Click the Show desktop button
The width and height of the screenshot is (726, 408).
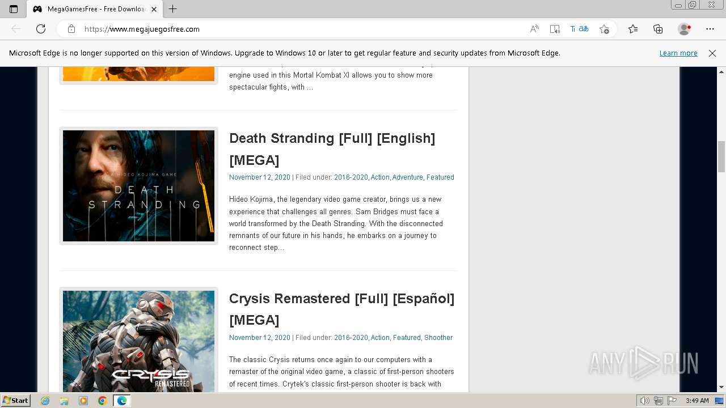pos(720,401)
